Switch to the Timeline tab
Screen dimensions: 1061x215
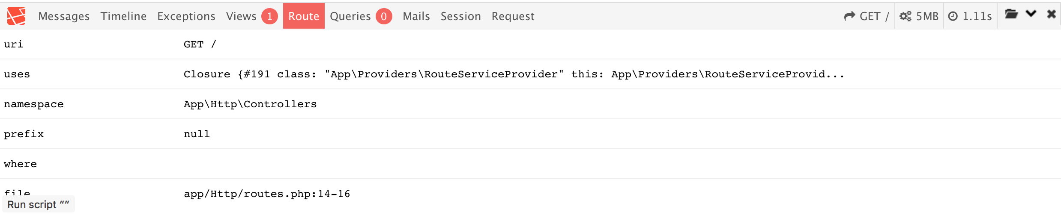pos(123,16)
